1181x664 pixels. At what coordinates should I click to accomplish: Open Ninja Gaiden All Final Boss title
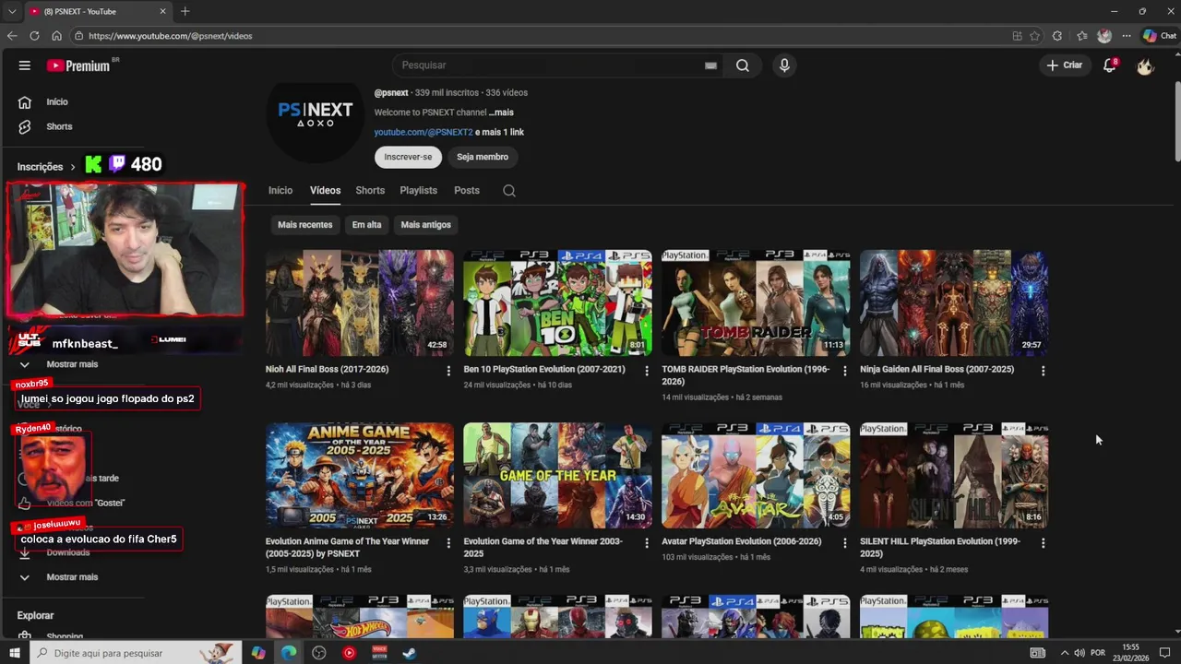[x=936, y=369]
